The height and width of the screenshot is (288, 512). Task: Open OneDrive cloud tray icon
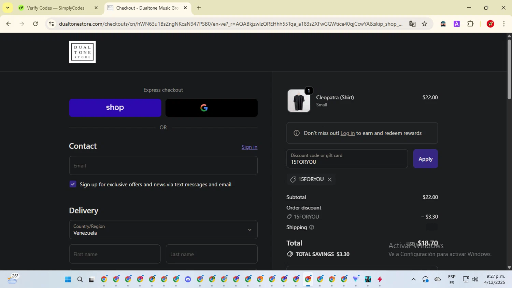pyautogui.click(x=438, y=279)
